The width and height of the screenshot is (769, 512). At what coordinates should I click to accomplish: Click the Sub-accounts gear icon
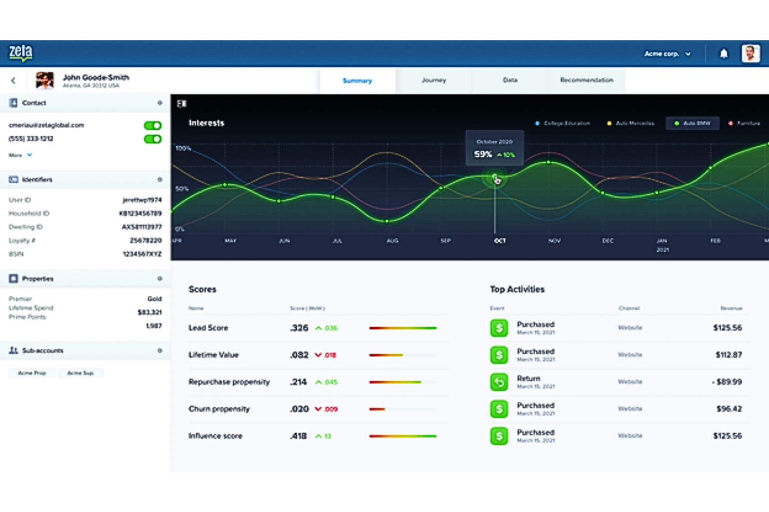pos(160,351)
